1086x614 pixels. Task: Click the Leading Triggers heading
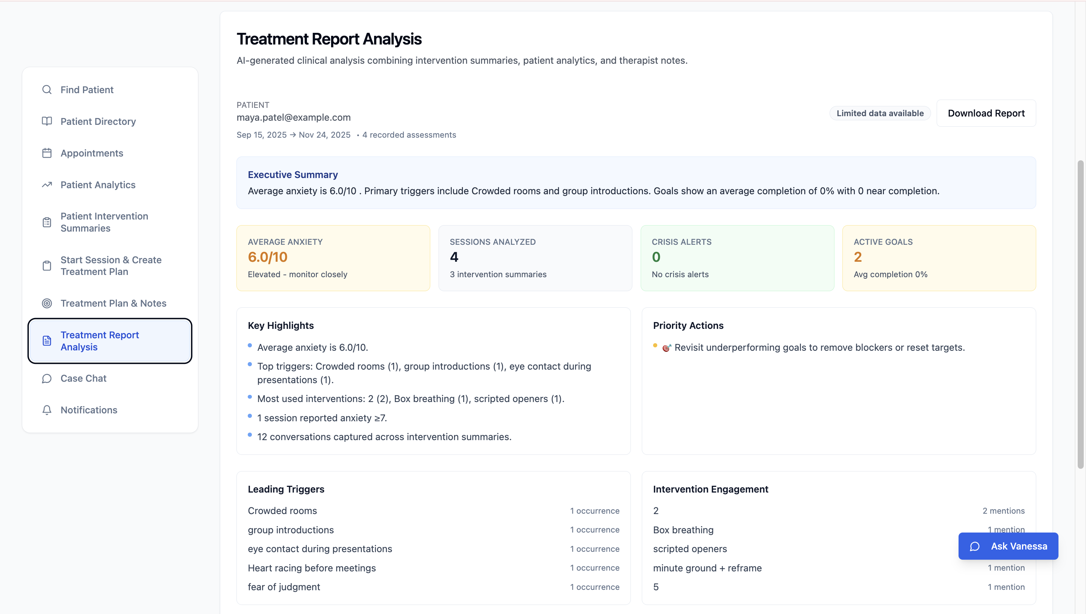pyautogui.click(x=286, y=489)
